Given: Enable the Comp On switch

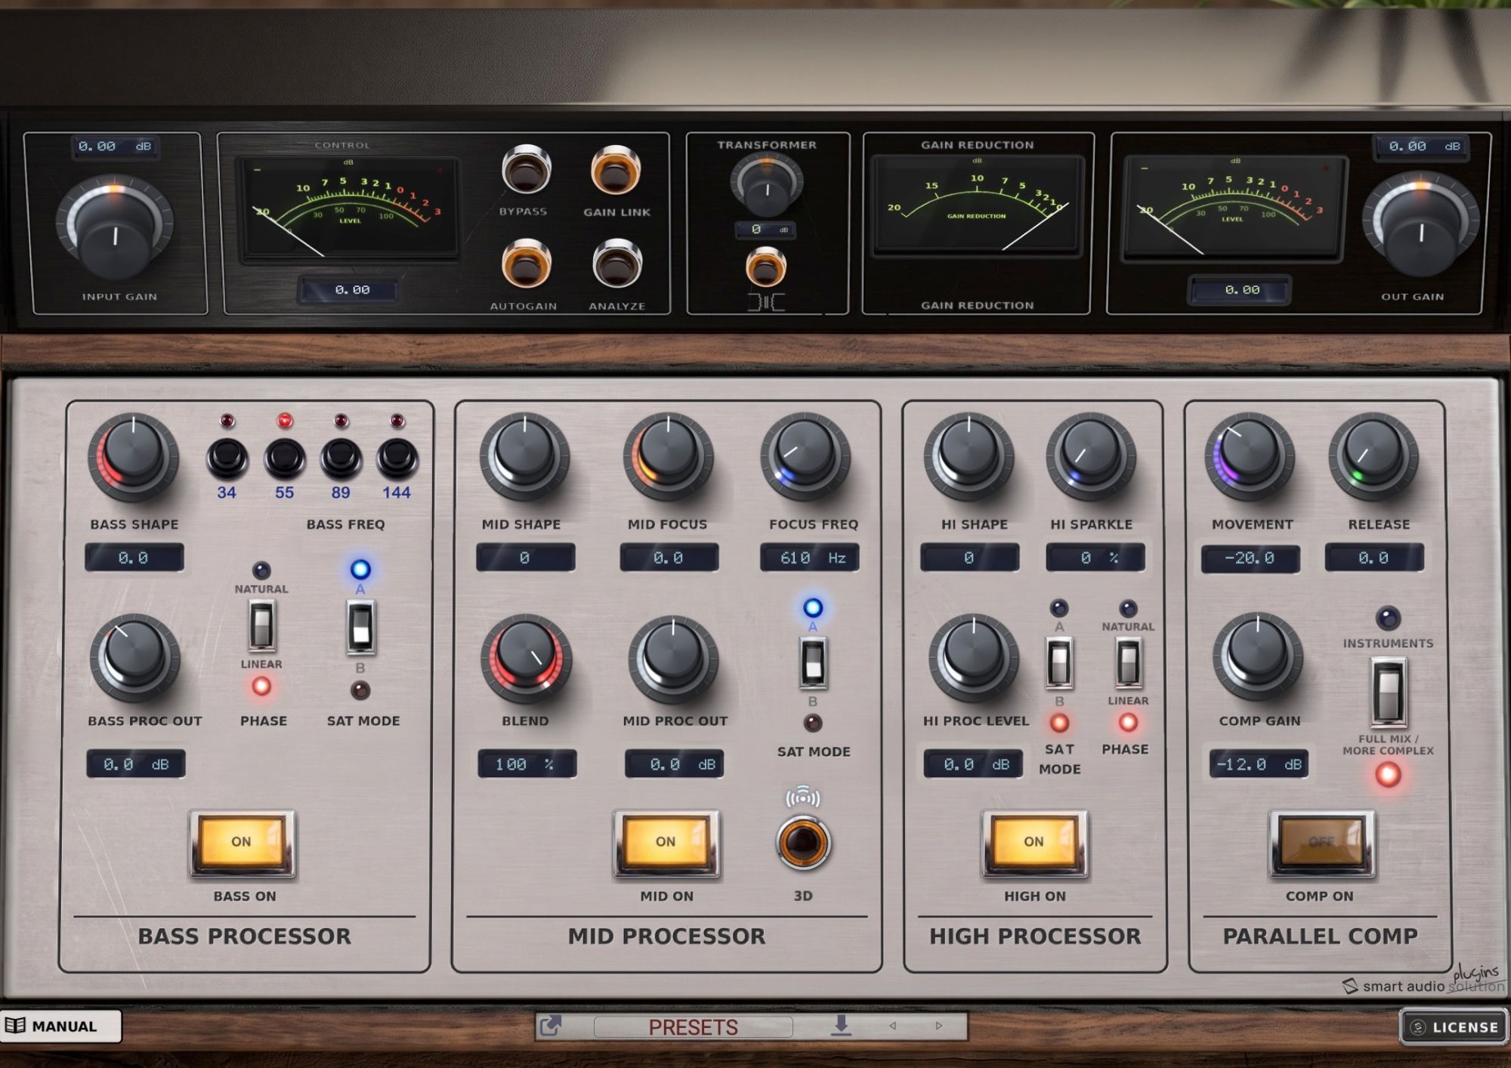Looking at the screenshot, I should coord(1321,842).
